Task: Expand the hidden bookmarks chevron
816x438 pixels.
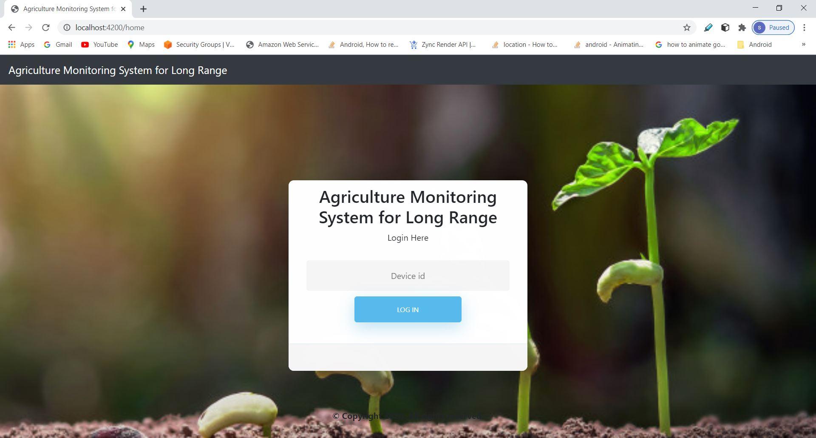Action: coord(803,44)
